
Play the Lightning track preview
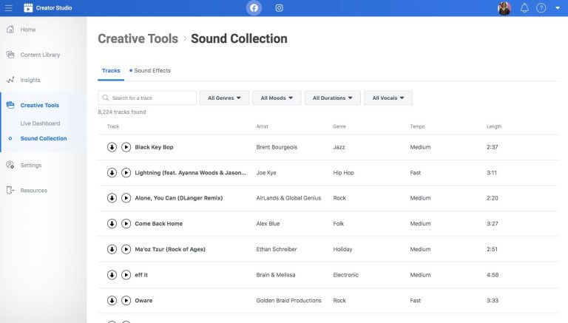(x=126, y=172)
